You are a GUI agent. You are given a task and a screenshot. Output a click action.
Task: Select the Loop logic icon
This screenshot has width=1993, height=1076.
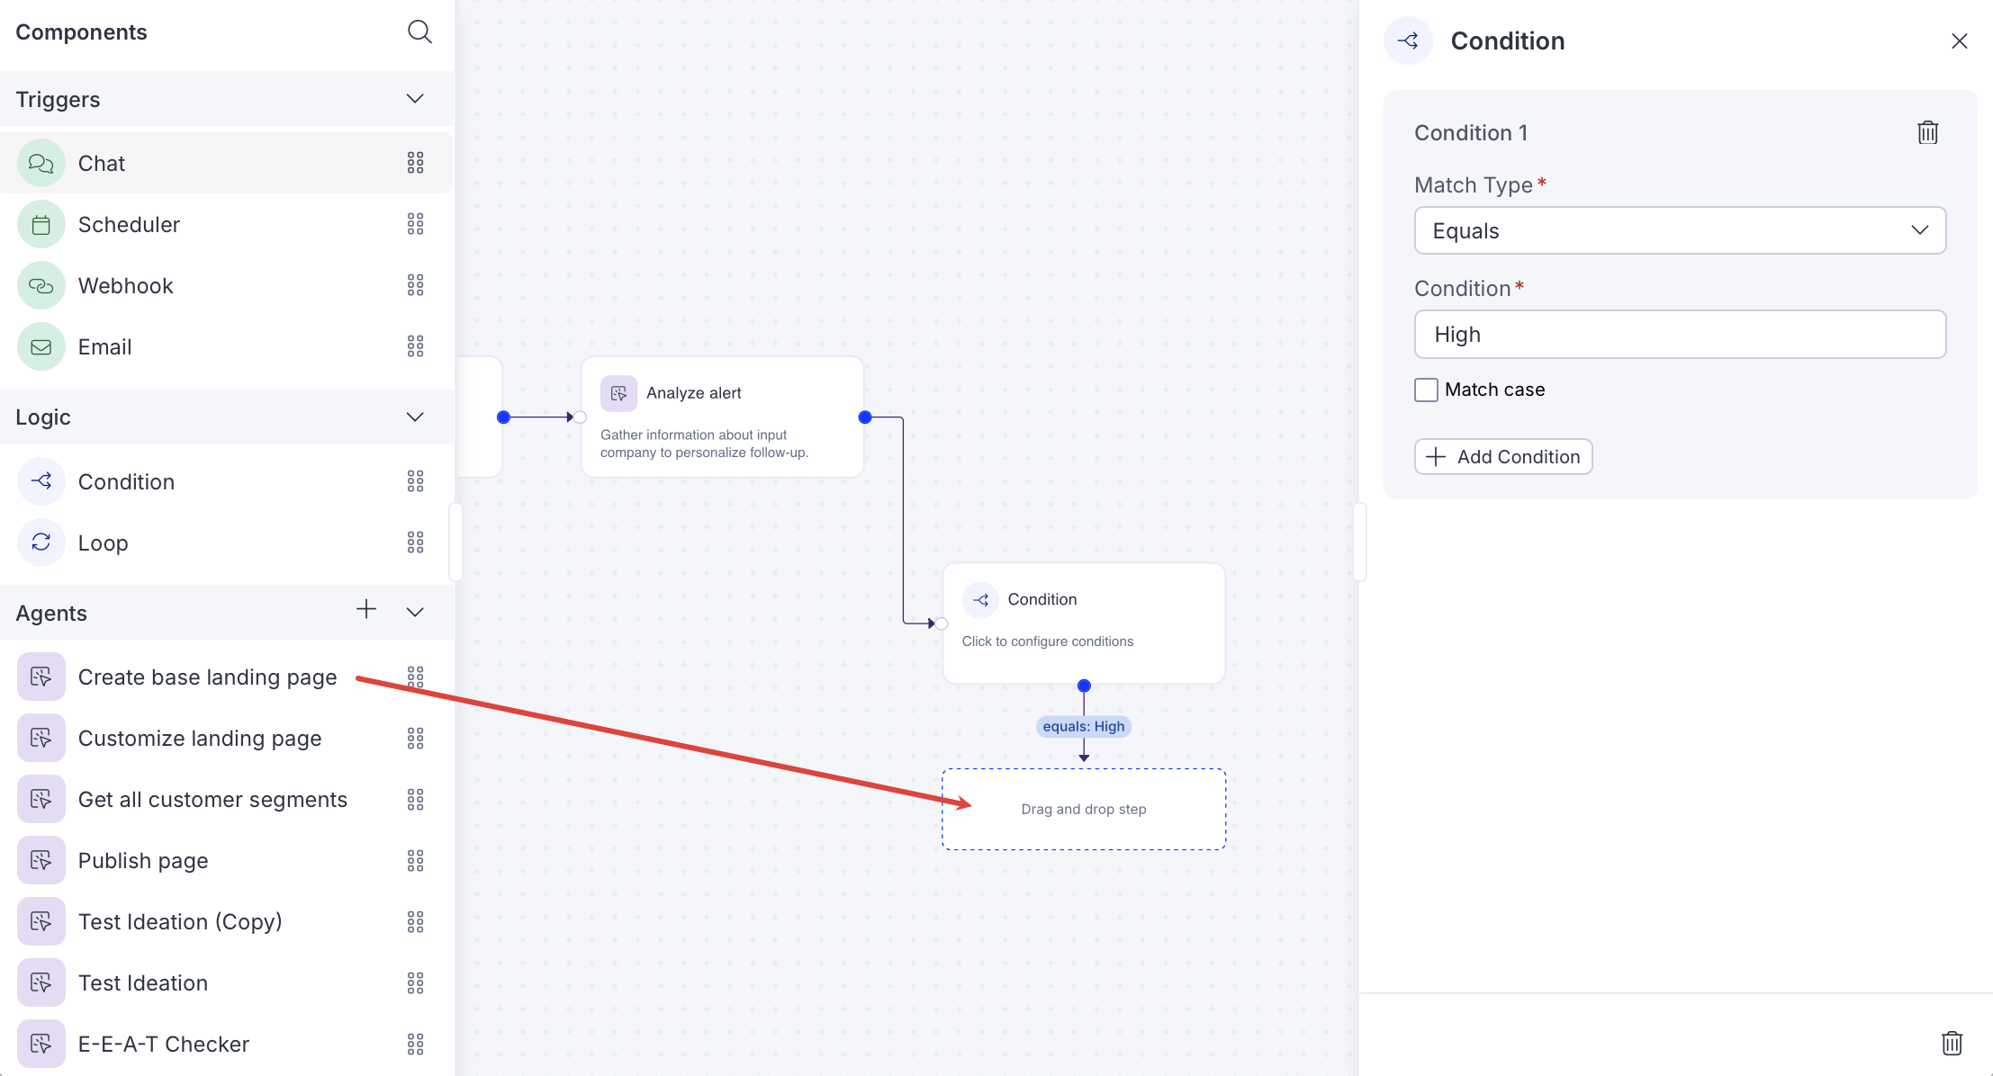(x=41, y=542)
